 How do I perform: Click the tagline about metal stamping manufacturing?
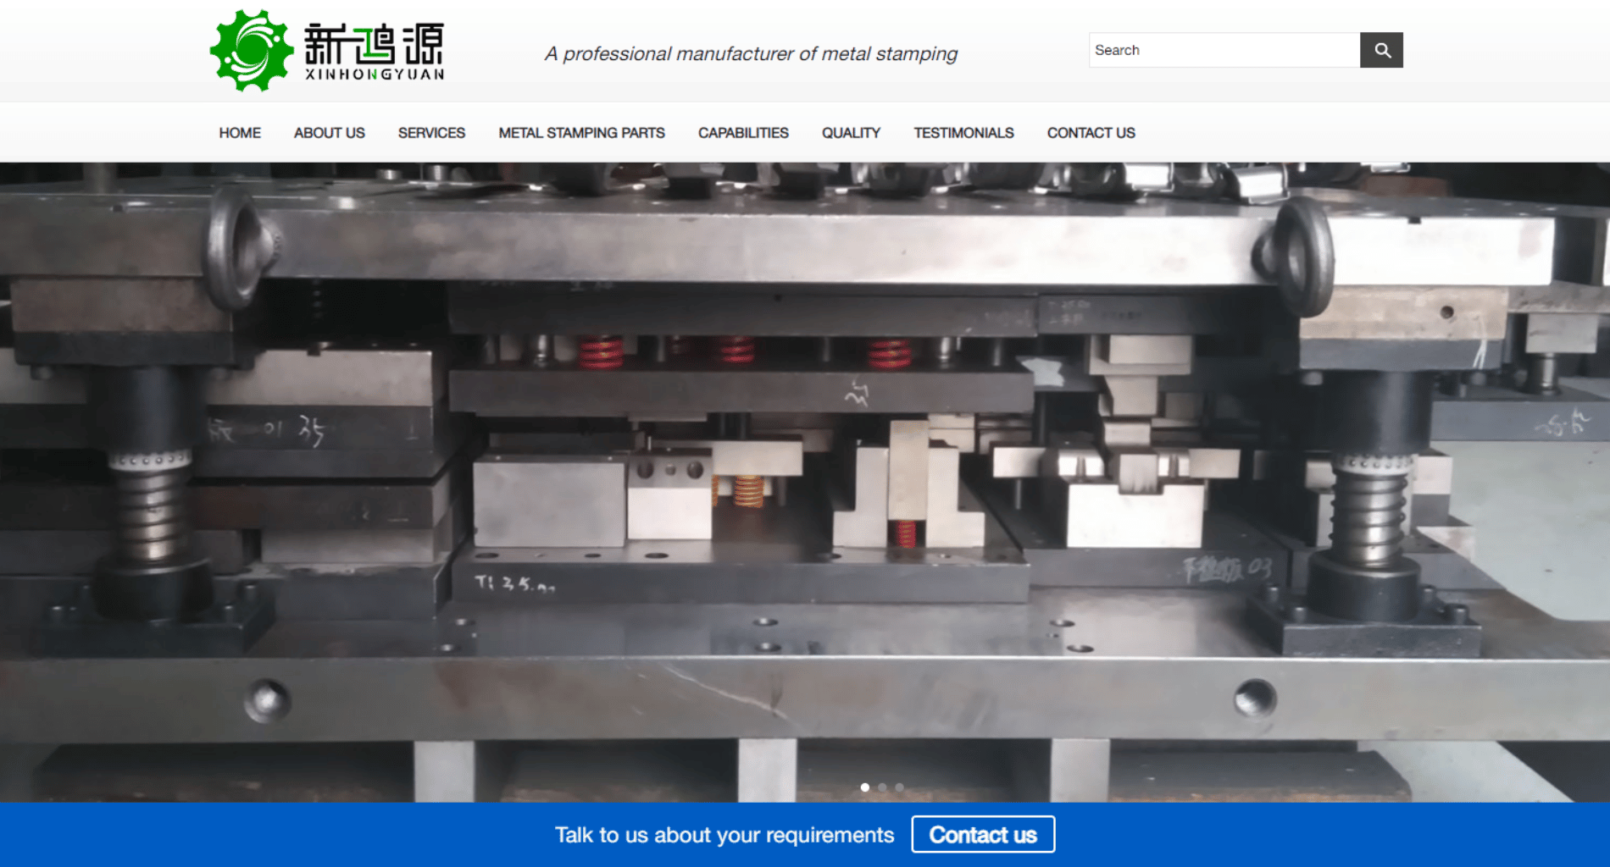[x=751, y=53]
